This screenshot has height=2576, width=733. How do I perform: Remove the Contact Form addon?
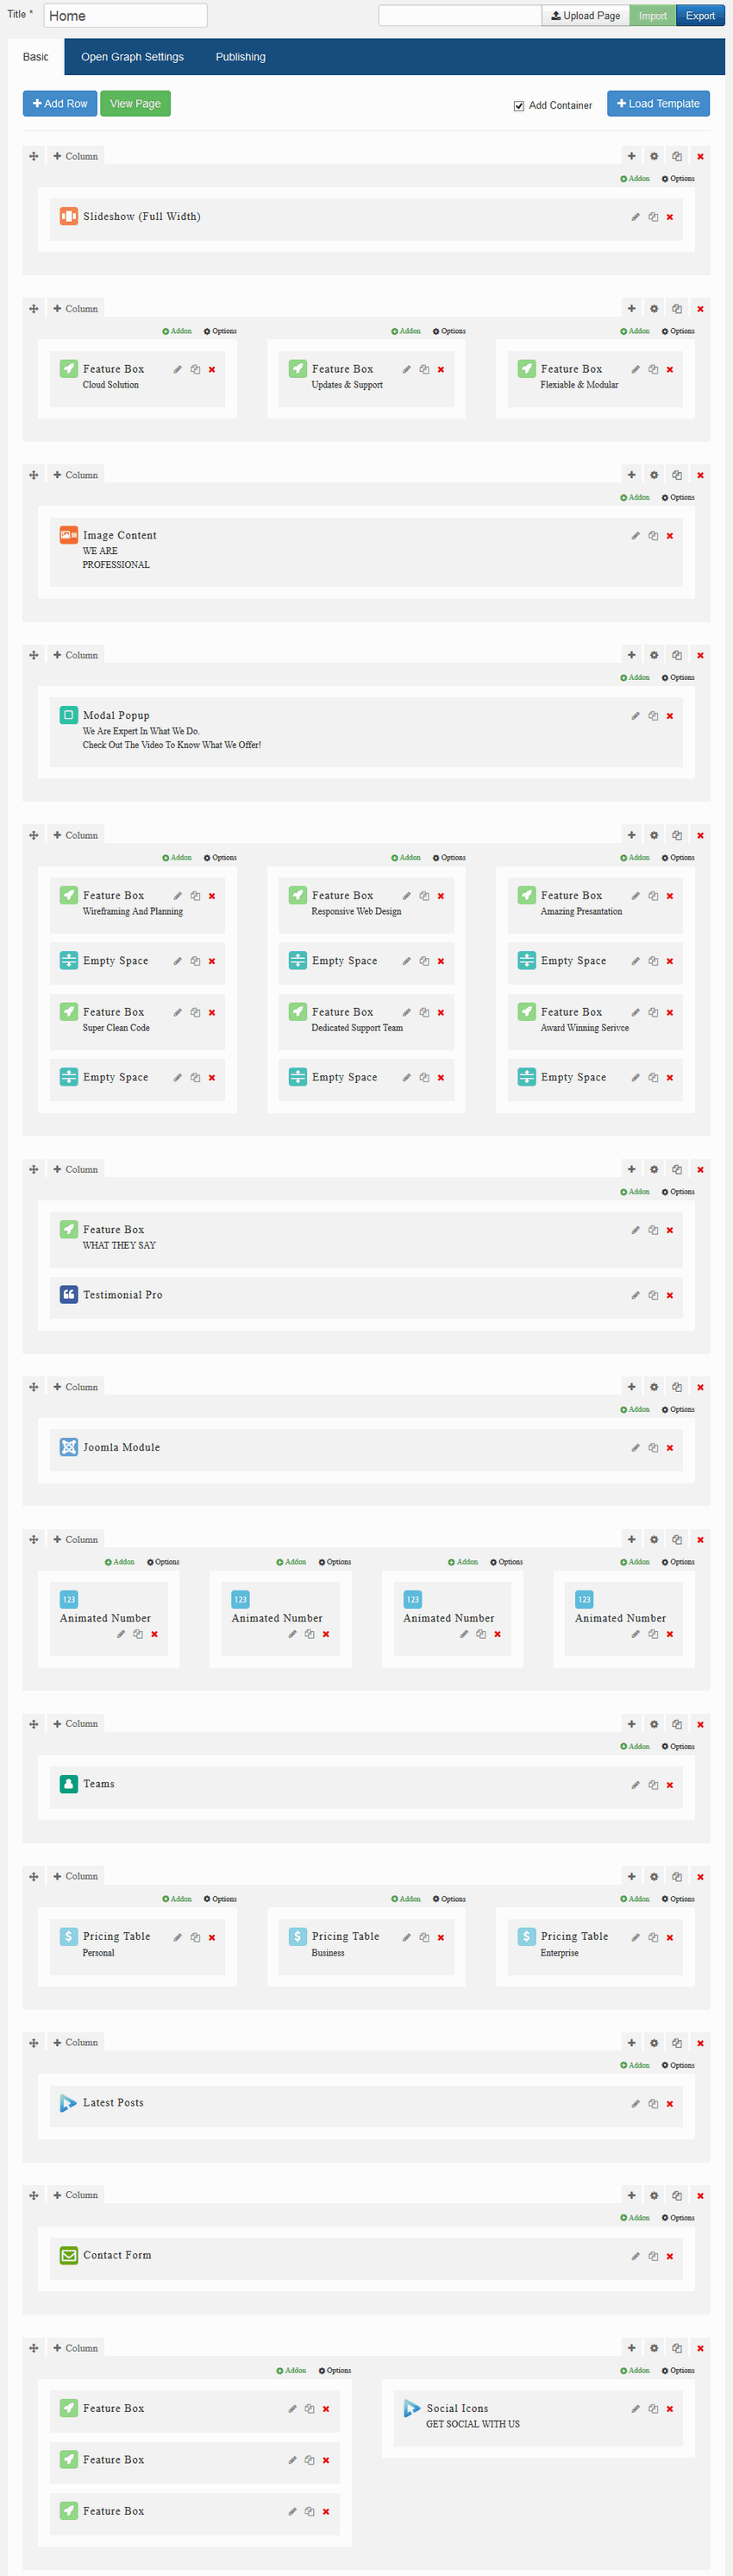coord(669,2256)
